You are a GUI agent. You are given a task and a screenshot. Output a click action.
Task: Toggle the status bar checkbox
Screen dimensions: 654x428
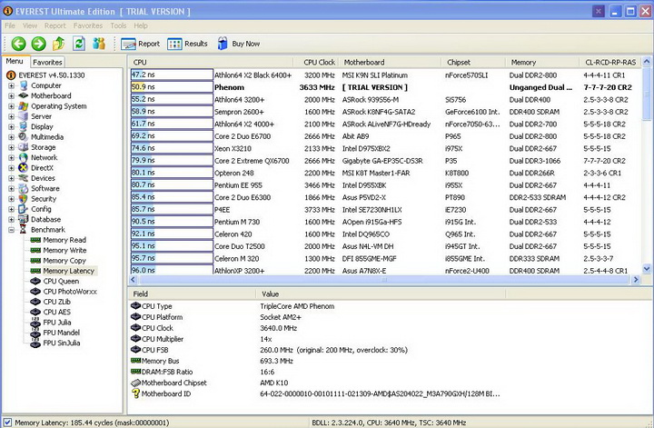click(7, 423)
